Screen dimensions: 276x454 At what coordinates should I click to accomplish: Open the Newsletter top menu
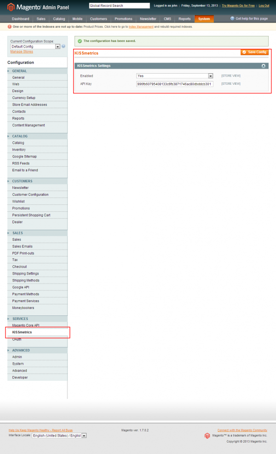tap(148, 19)
